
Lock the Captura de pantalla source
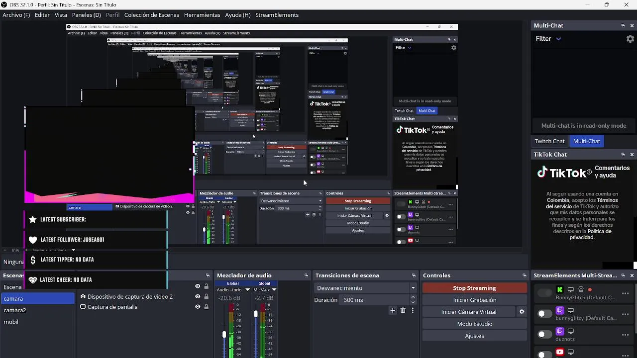pyautogui.click(x=206, y=307)
